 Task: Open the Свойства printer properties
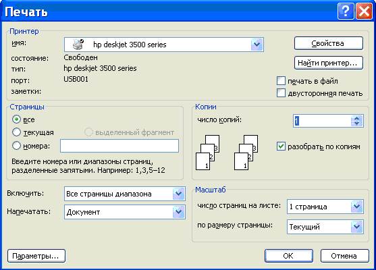(329, 43)
